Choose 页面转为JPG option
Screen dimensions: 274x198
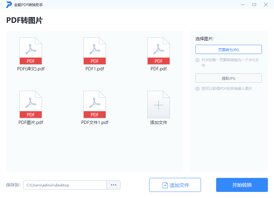point(229,49)
